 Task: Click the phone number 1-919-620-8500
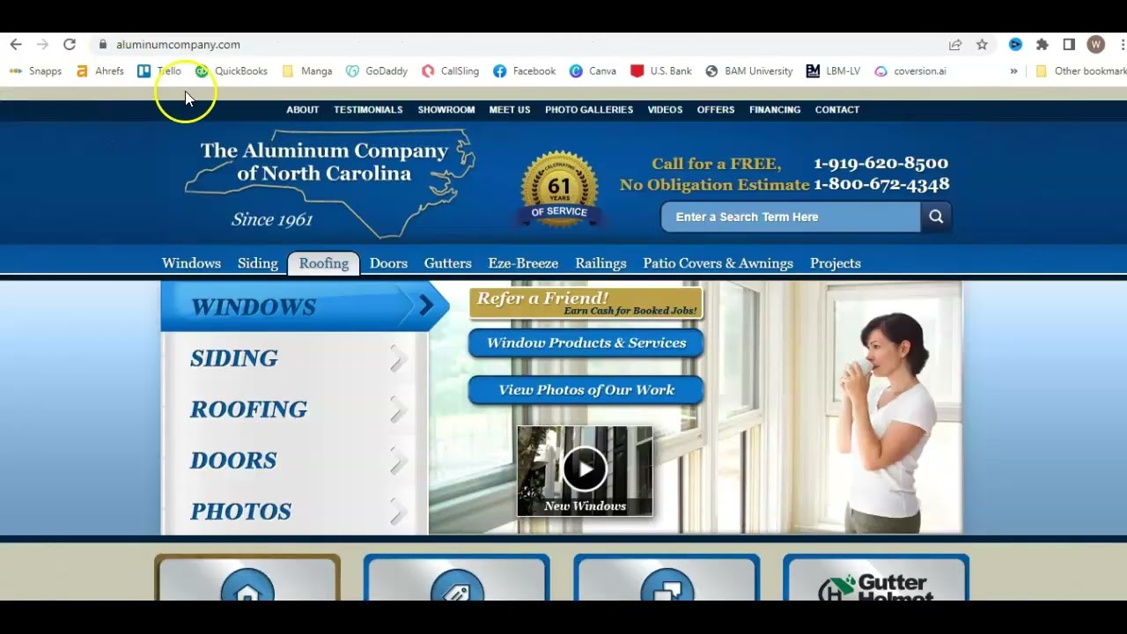[880, 163]
